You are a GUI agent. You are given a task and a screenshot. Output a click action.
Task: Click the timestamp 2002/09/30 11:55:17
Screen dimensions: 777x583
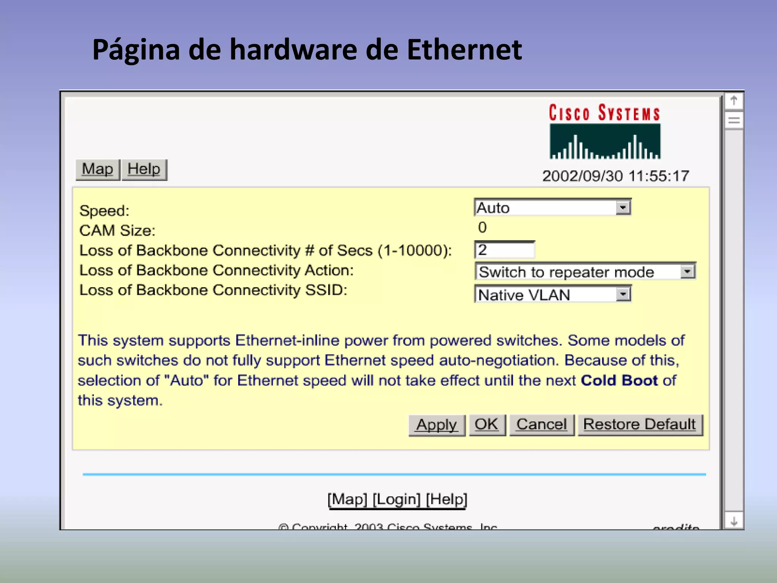tap(615, 176)
